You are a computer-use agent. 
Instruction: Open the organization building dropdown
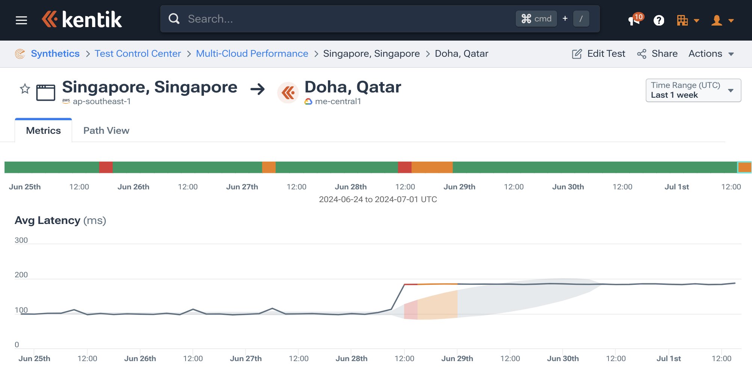tap(687, 20)
